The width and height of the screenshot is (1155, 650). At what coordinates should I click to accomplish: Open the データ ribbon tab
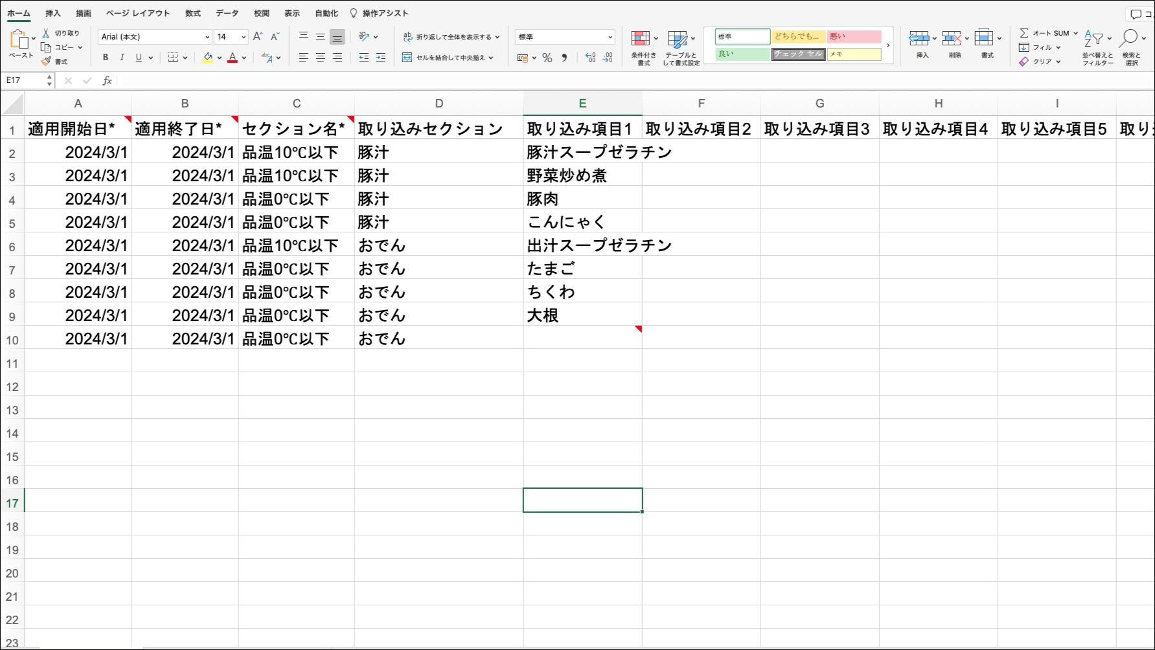227,13
